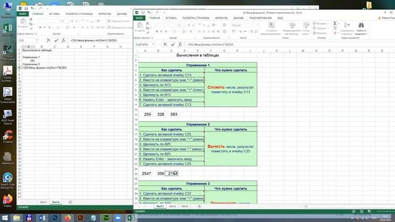
Task: Open CCleaner desktop shortcut
Action: pyautogui.click(x=7, y=136)
